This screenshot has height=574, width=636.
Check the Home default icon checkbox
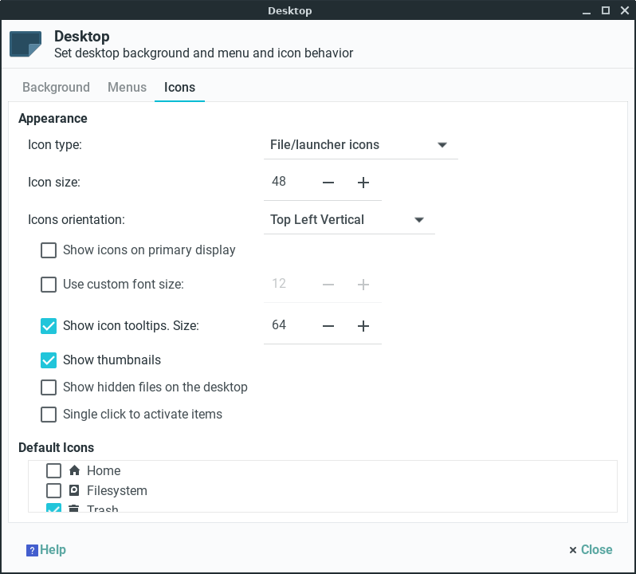pyautogui.click(x=53, y=470)
